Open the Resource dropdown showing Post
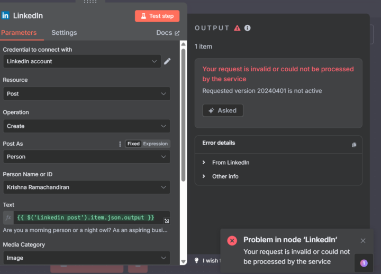This screenshot has height=274, width=381. click(86, 94)
